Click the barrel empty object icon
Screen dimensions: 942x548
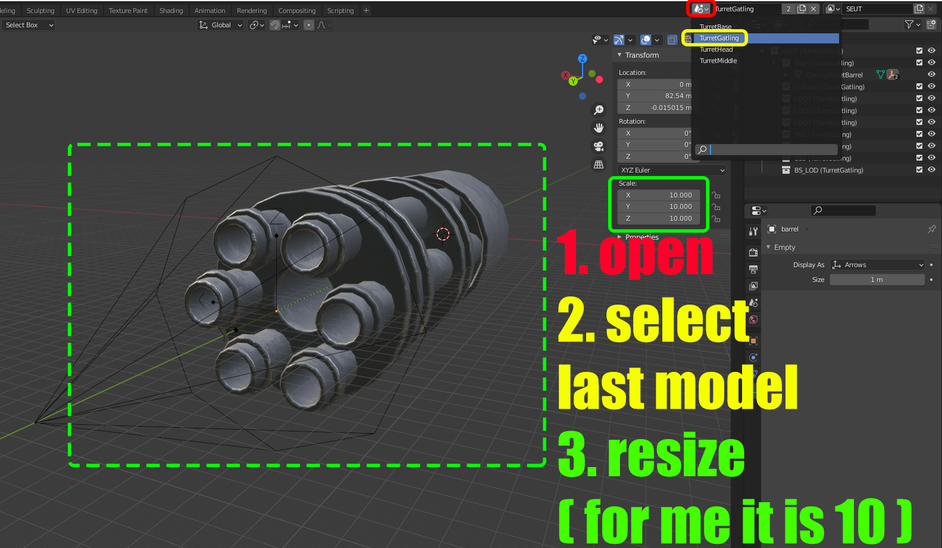(x=772, y=229)
